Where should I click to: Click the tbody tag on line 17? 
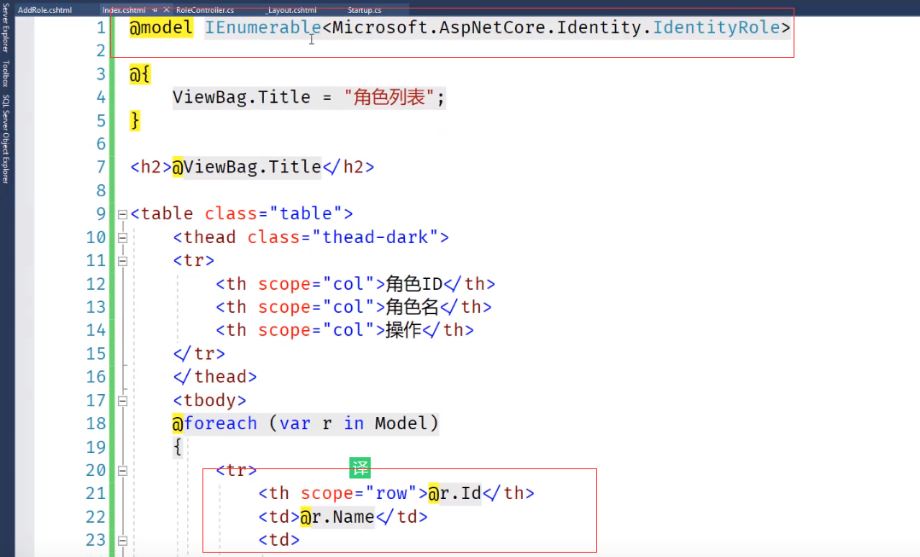(x=209, y=401)
